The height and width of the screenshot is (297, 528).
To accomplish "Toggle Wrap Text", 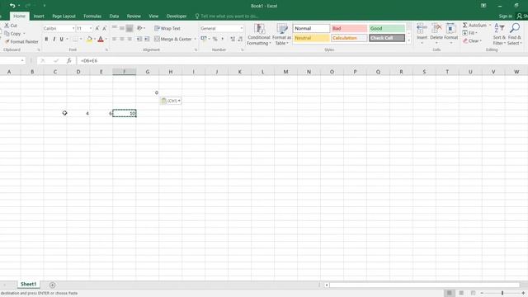I will tap(167, 28).
